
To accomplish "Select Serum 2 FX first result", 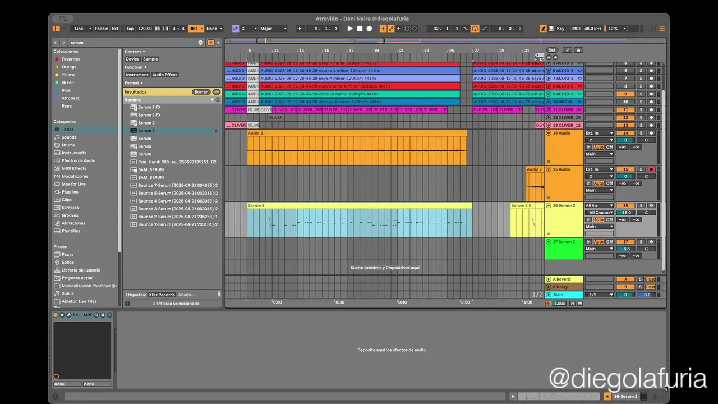I will [149, 107].
